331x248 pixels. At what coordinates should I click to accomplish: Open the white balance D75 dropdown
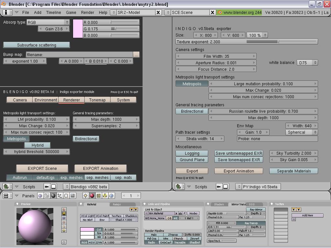[x=307, y=62]
